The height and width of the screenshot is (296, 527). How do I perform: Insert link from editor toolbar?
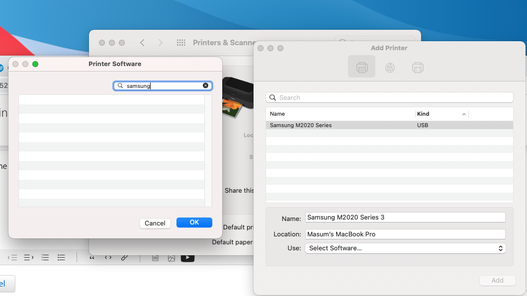pos(124,257)
